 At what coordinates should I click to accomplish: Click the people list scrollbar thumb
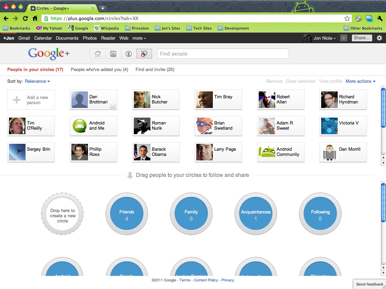pyautogui.click(x=383, y=108)
